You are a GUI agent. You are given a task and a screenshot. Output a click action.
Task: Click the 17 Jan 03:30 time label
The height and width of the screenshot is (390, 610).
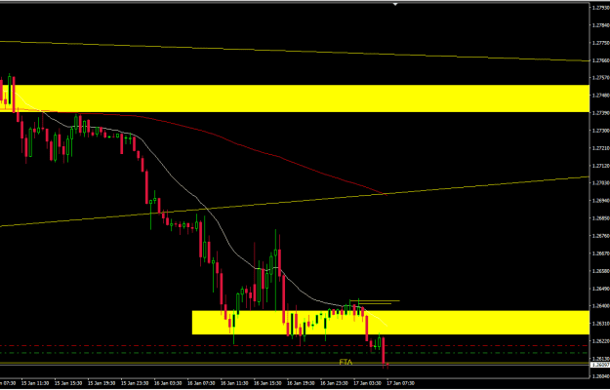coord(368,383)
